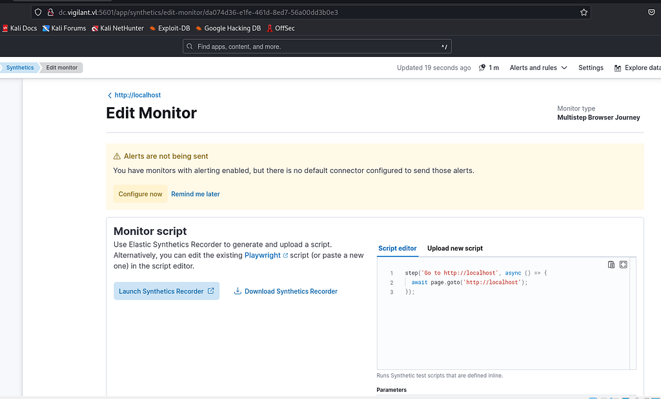Click the Edit monitor breadcrumb

click(61, 68)
